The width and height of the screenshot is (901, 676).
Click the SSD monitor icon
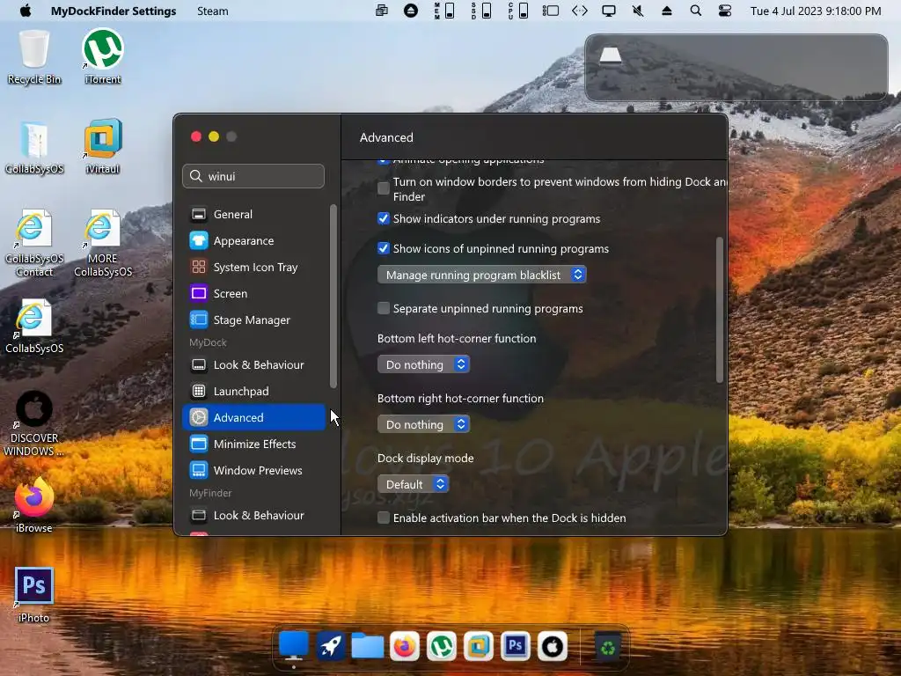coord(481,11)
